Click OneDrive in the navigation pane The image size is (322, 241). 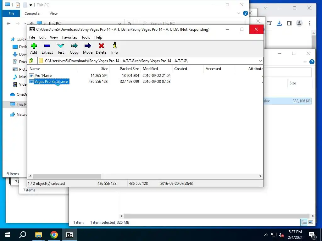coord(19,94)
